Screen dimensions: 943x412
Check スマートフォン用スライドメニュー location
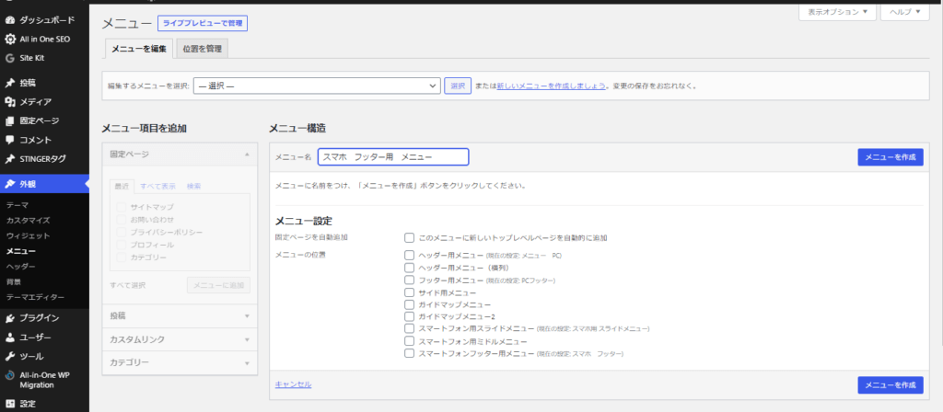pos(410,328)
